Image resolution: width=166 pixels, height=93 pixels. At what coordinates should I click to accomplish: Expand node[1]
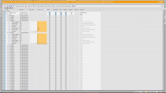pyautogui.click(x=9, y=17)
